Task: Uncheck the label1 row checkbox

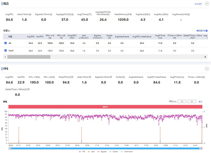Action: [5, 51]
